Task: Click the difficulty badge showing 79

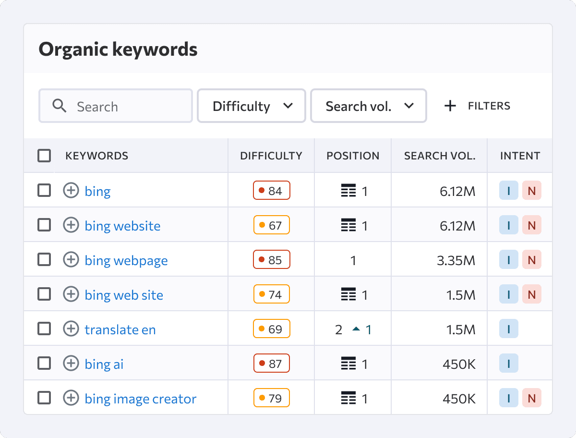Action: (x=272, y=398)
